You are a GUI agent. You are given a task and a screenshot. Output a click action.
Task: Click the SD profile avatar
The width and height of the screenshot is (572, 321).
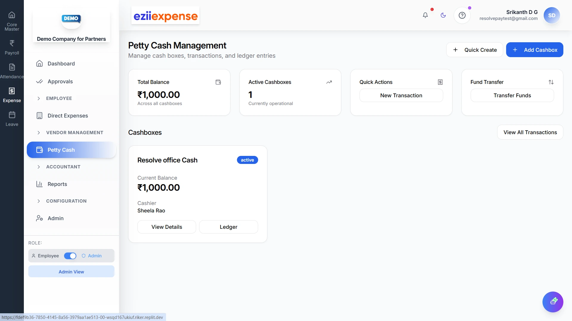(x=552, y=15)
